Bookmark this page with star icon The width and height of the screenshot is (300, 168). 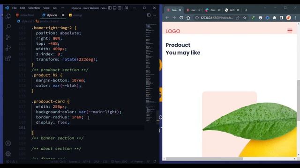pos(245,18)
